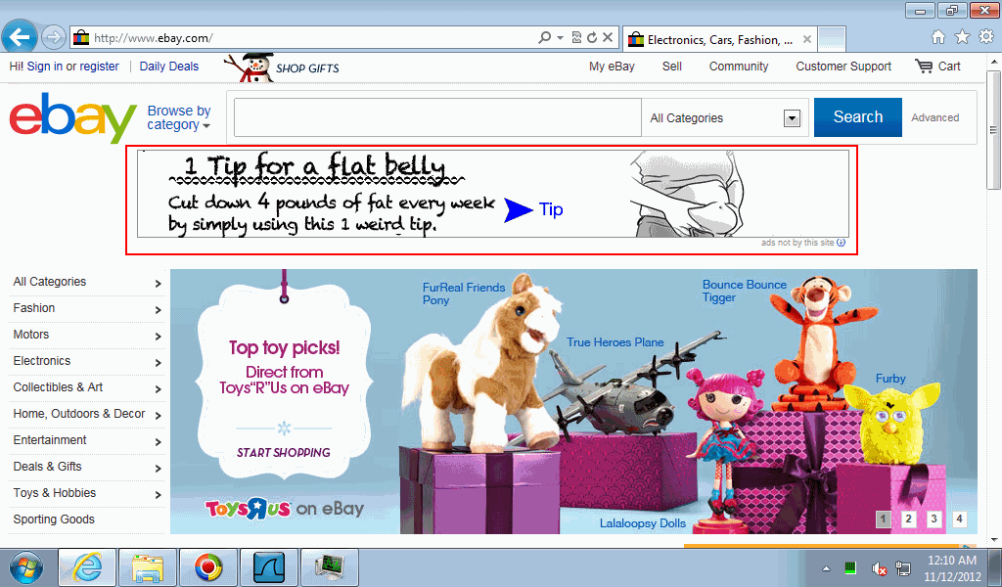Click the search magnifier in address bar
1002x587 pixels.
click(x=544, y=38)
